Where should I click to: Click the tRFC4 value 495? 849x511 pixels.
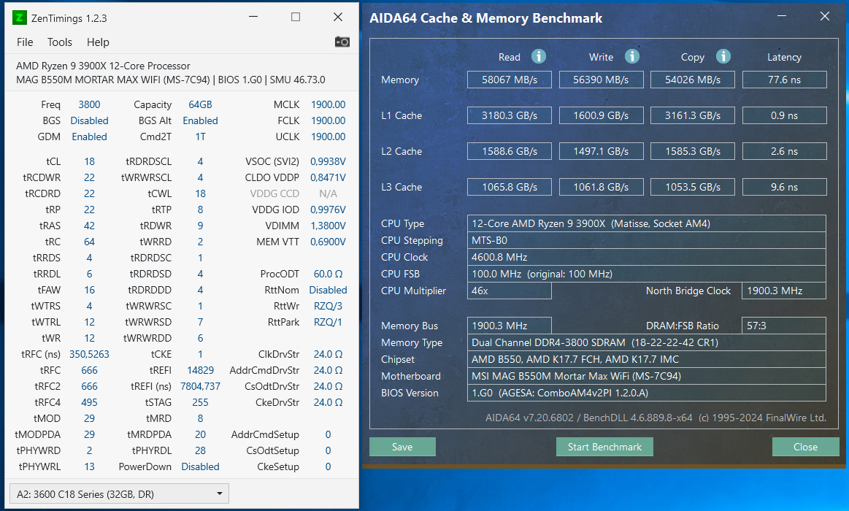(89, 402)
